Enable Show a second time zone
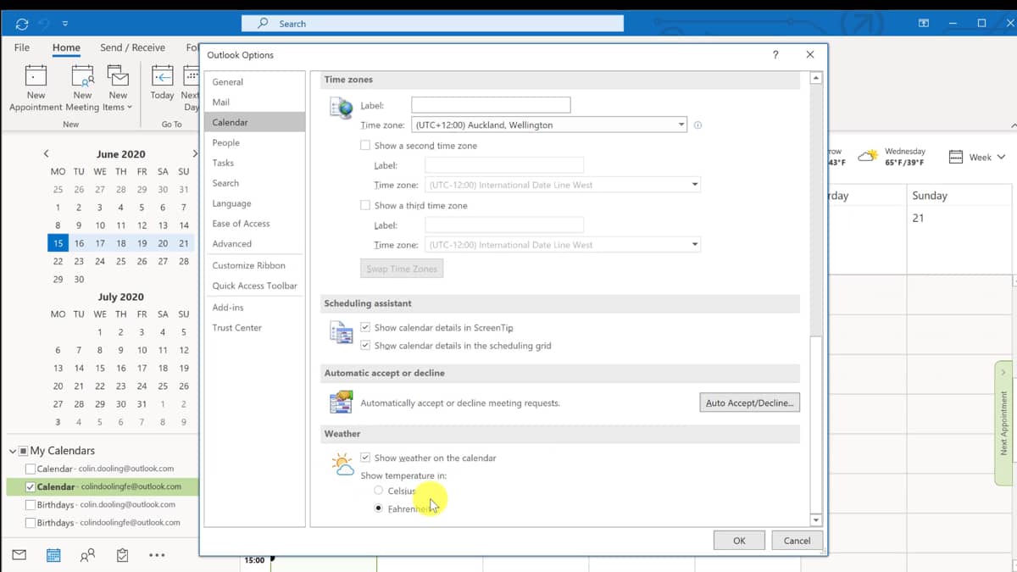Image resolution: width=1017 pixels, height=572 pixels. coord(365,146)
